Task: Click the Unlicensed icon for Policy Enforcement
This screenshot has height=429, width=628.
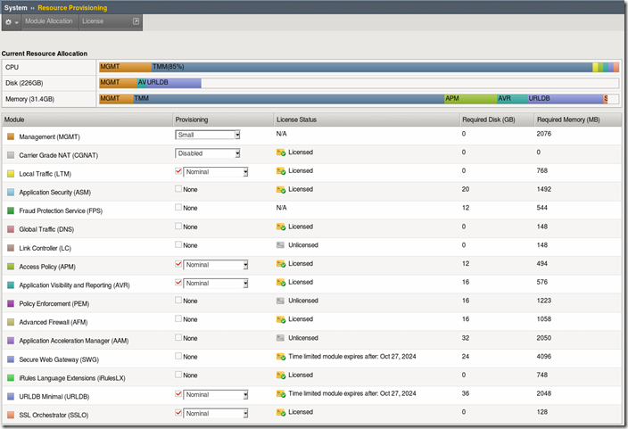Action: 280,301
